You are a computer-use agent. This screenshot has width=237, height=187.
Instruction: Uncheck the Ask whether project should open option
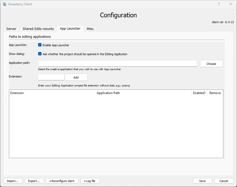40,54
